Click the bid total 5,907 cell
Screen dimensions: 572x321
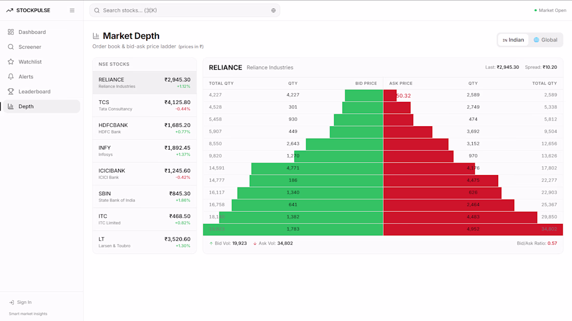[215, 131]
